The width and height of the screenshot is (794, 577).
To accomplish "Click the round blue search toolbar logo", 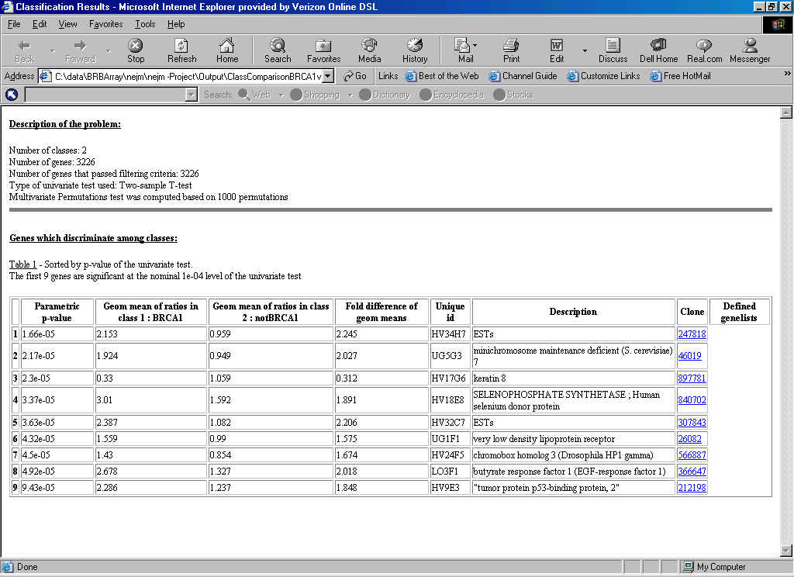I will pyautogui.click(x=11, y=94).
